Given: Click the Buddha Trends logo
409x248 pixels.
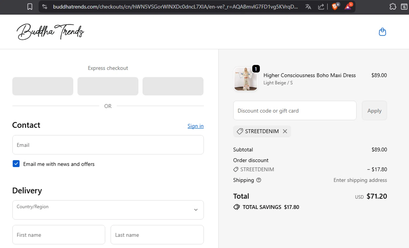Looking at the screenshot, I should click(x=50, y=32).
